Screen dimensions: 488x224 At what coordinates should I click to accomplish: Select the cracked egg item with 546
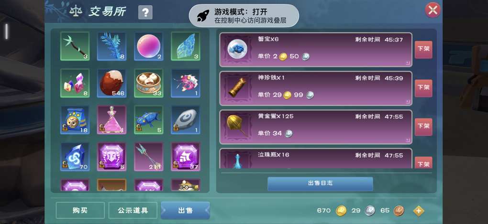(111, 83)
